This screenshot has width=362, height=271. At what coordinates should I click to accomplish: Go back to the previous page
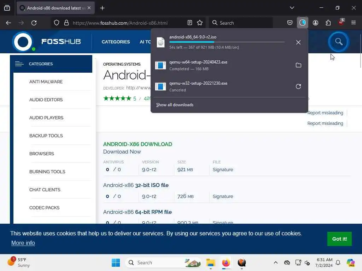click(8, 23)
